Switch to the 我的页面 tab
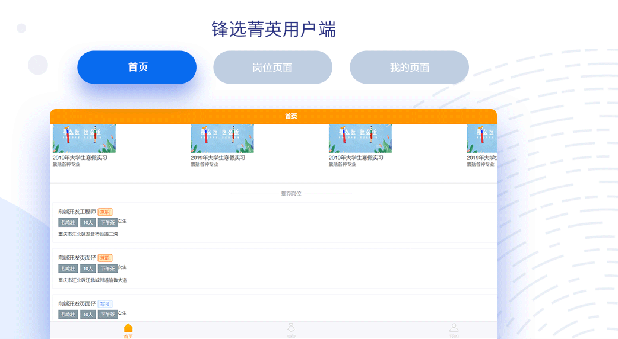Image resolution: width=618 pixels, height=339 pixels. pos(409,67)
